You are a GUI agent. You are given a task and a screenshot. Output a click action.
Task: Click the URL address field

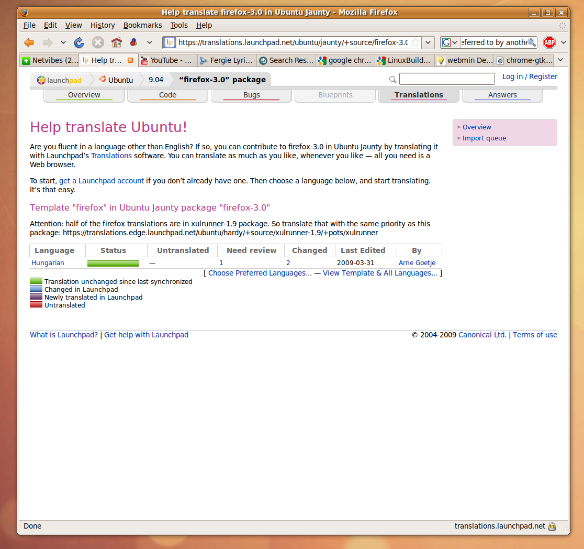(x=293, y=42)
